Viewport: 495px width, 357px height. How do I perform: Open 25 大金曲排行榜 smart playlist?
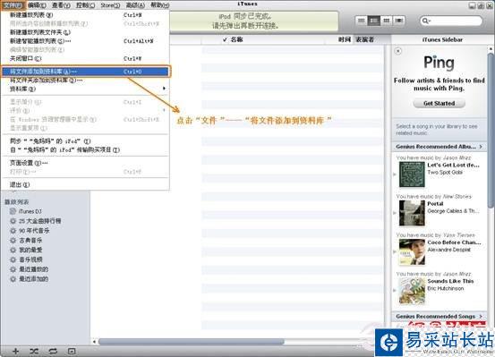(36, 221)
